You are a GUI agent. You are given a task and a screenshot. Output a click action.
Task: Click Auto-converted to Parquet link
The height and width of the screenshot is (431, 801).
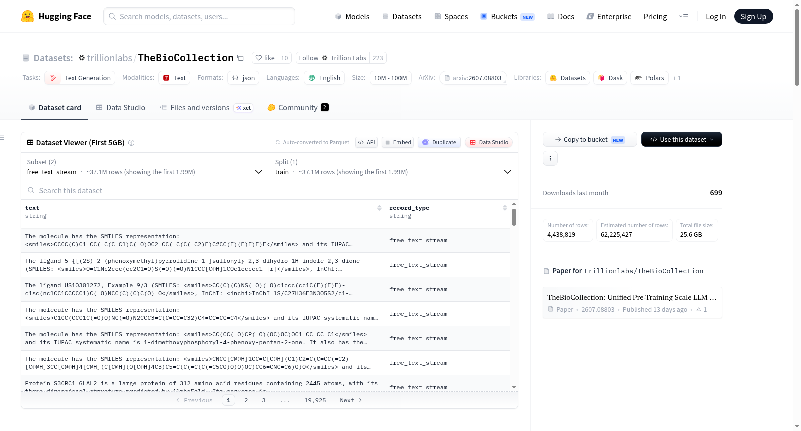316,142
